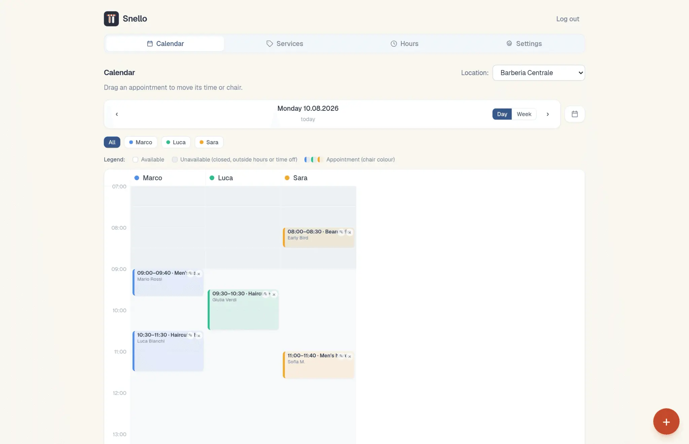Filter calendar to All chairs
The height and width of the screenshot is (444, 689).
[x=112, y=142]
